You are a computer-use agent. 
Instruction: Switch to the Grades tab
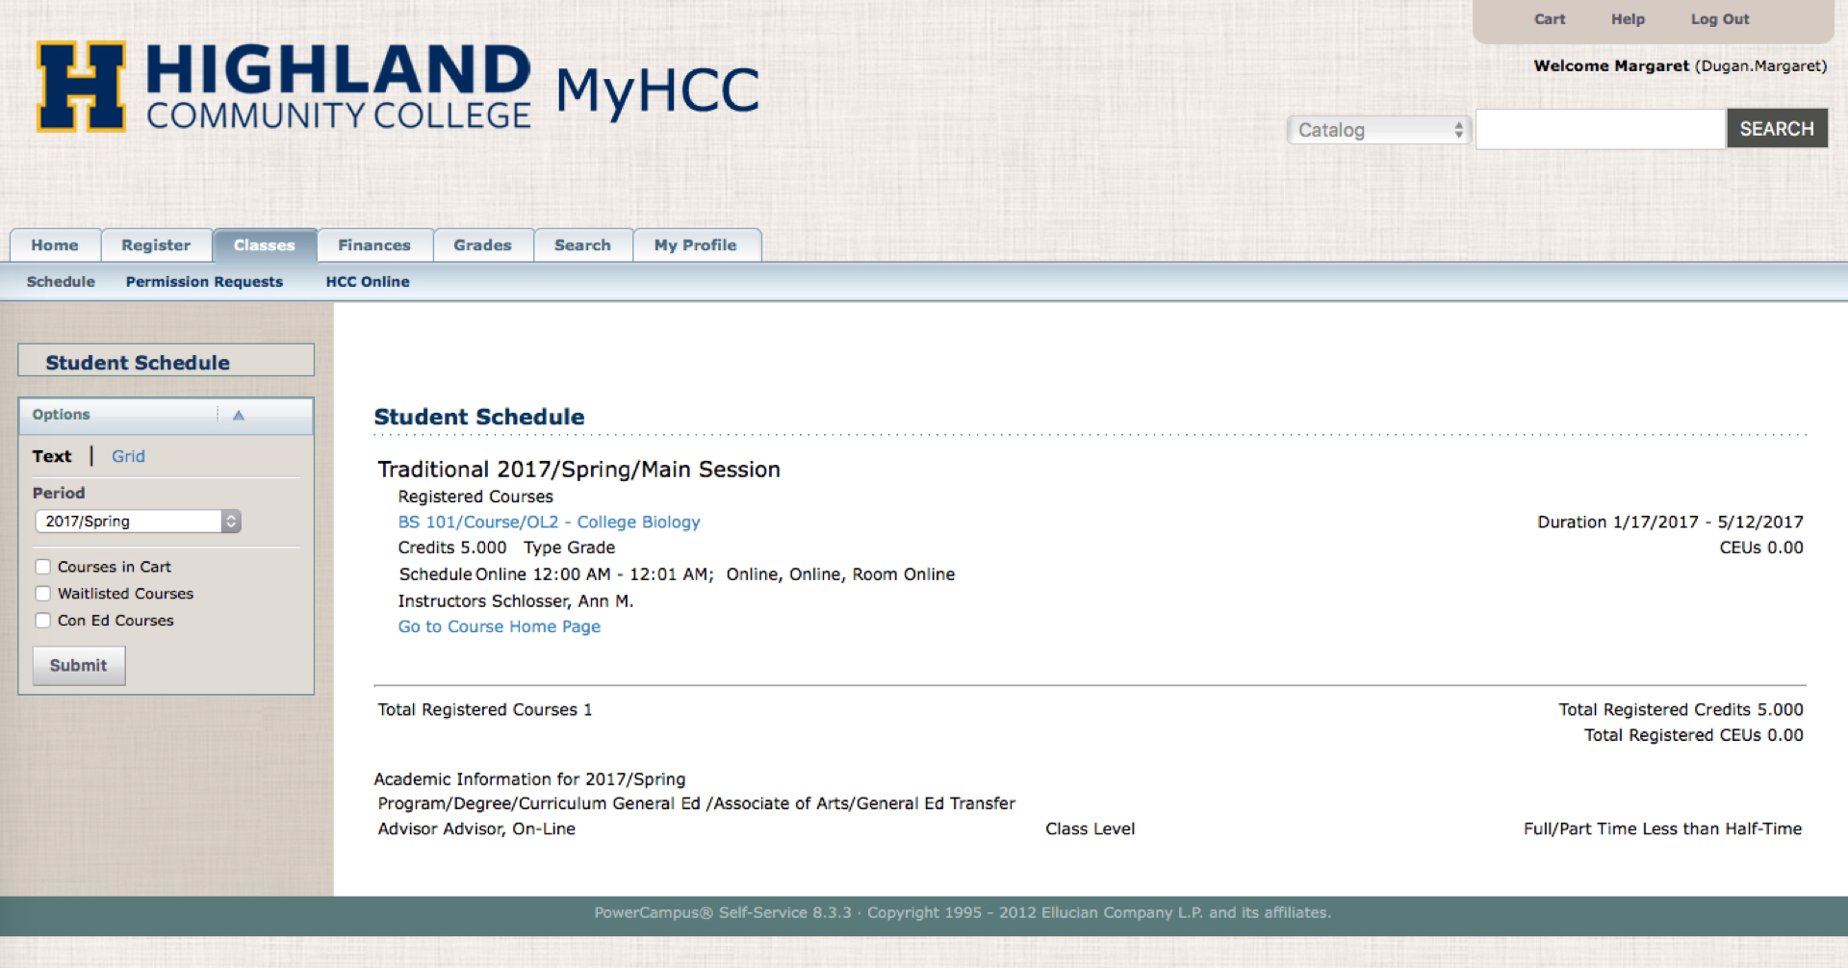point(482,245)
